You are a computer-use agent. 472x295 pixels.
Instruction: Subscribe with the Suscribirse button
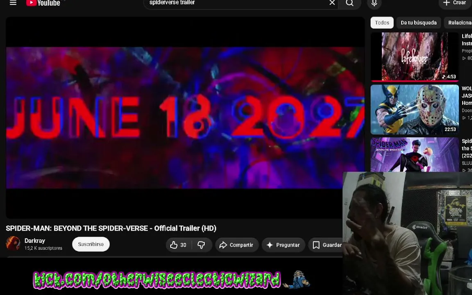(x=91, y=244)
